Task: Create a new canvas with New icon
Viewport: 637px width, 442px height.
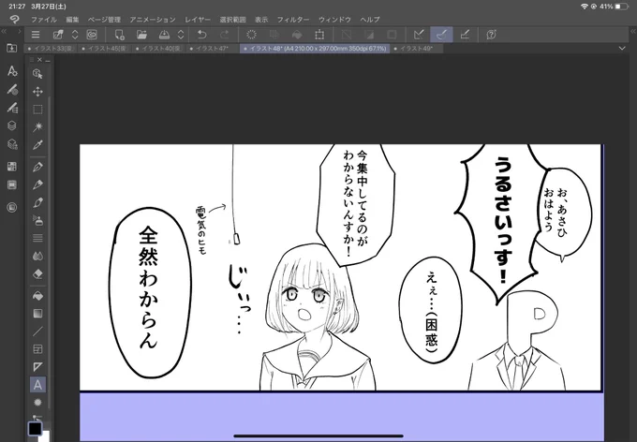Action: 120,35
